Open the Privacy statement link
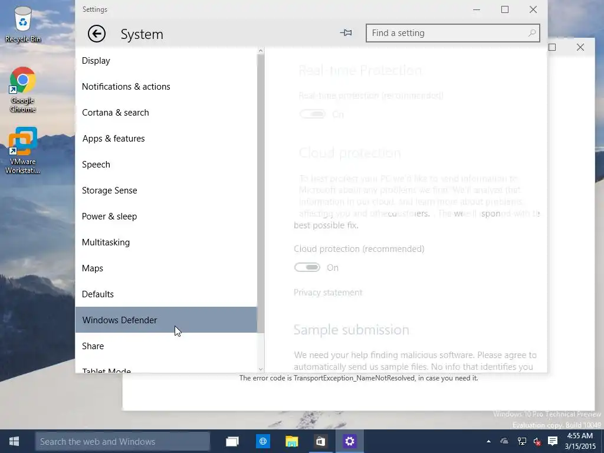604x453 pixels. click(x=328, y=293)
